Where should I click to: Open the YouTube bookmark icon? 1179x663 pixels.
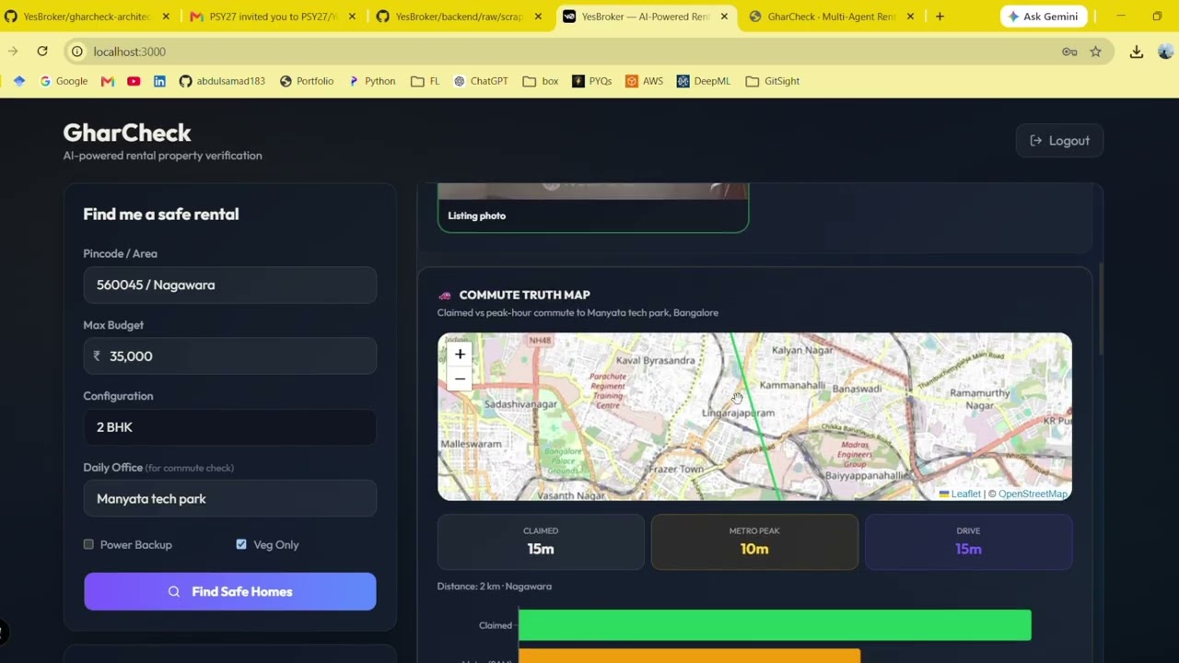[x=134, y=81]
